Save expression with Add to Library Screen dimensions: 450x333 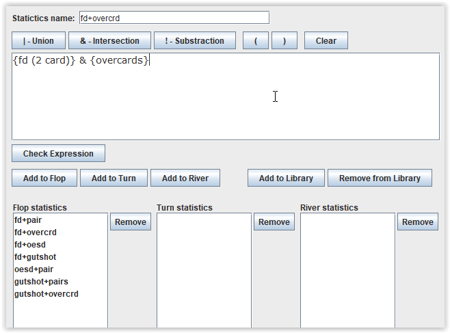pyautogui.click(x=286, y=178)
